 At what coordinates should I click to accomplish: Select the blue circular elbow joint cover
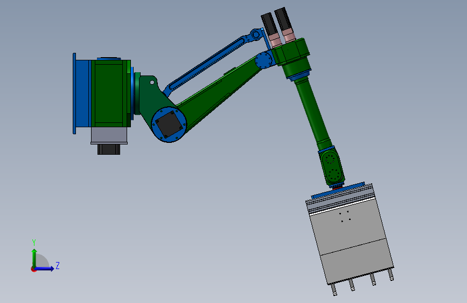point(263,60)
